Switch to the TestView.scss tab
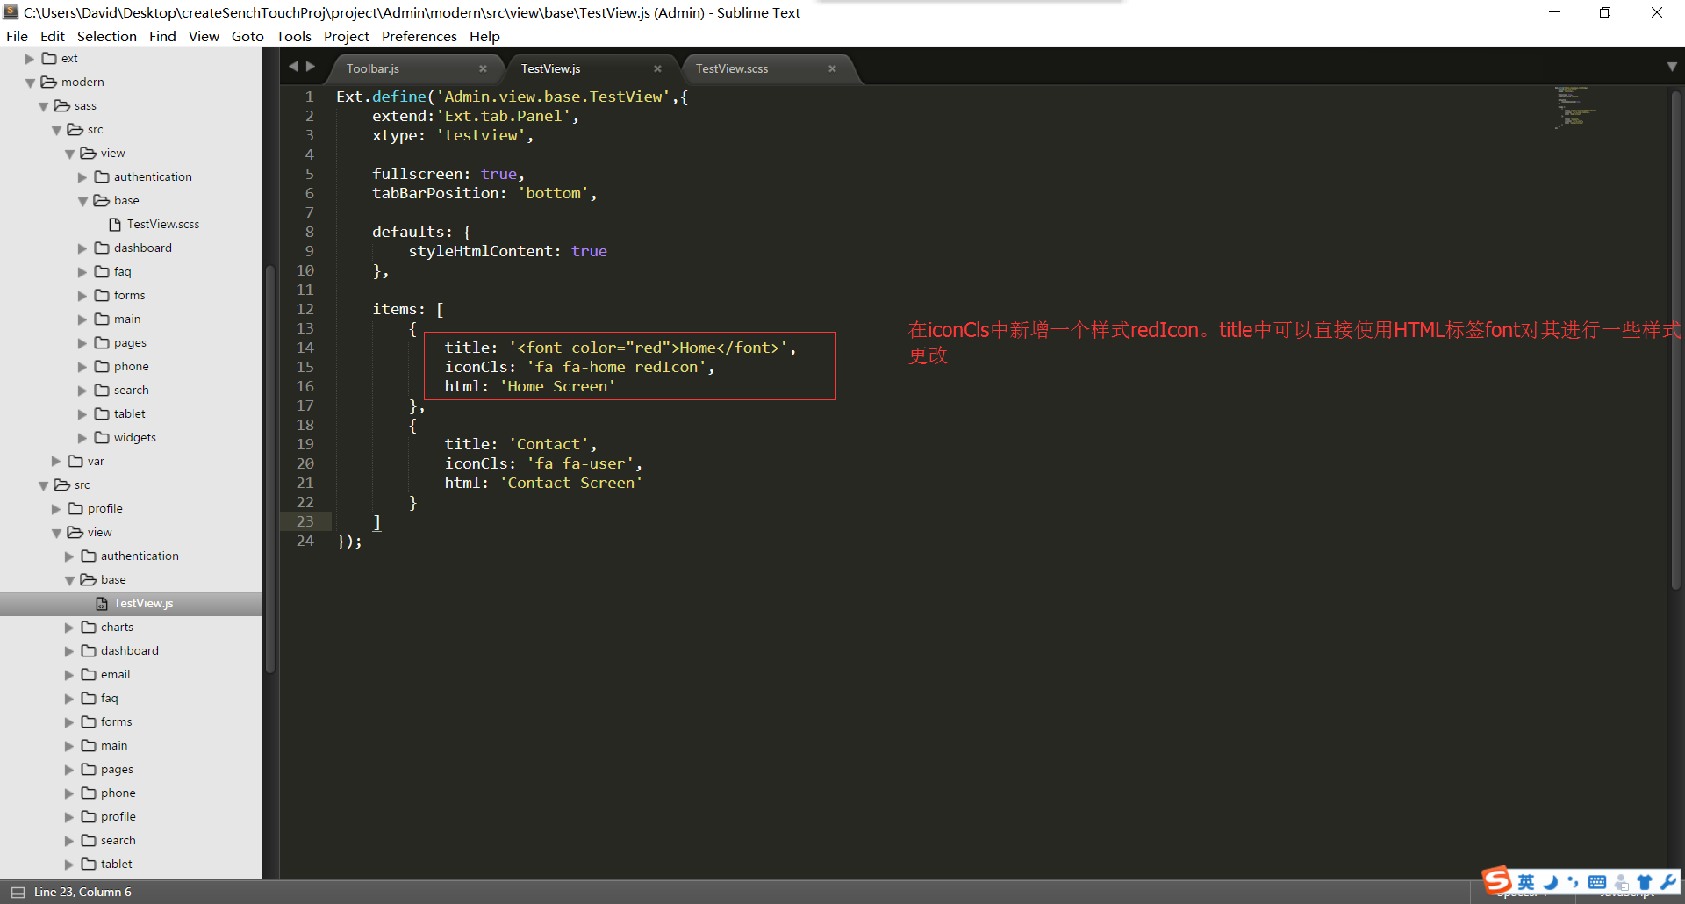The image size is (1685, 904). point(732,68)
